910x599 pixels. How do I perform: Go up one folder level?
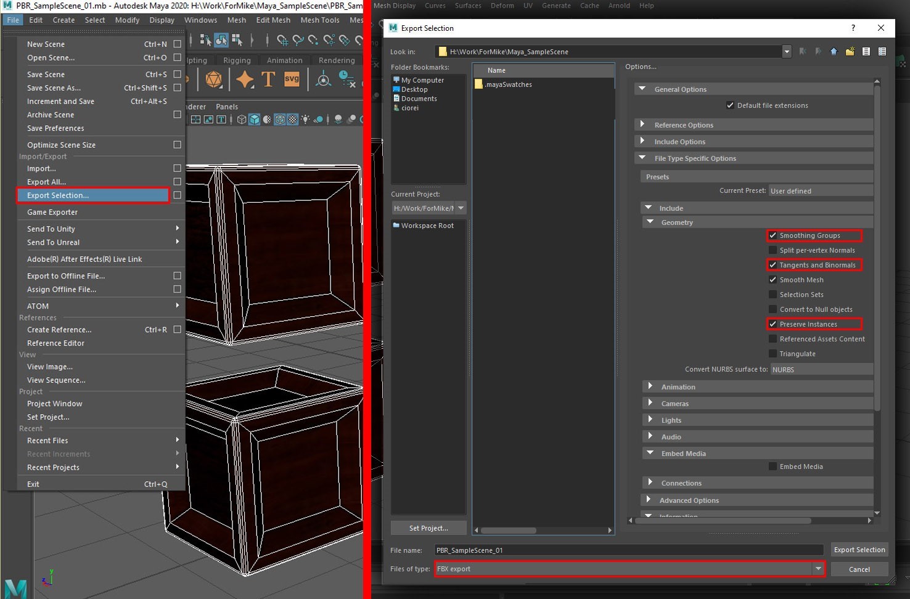click(834, 52)
